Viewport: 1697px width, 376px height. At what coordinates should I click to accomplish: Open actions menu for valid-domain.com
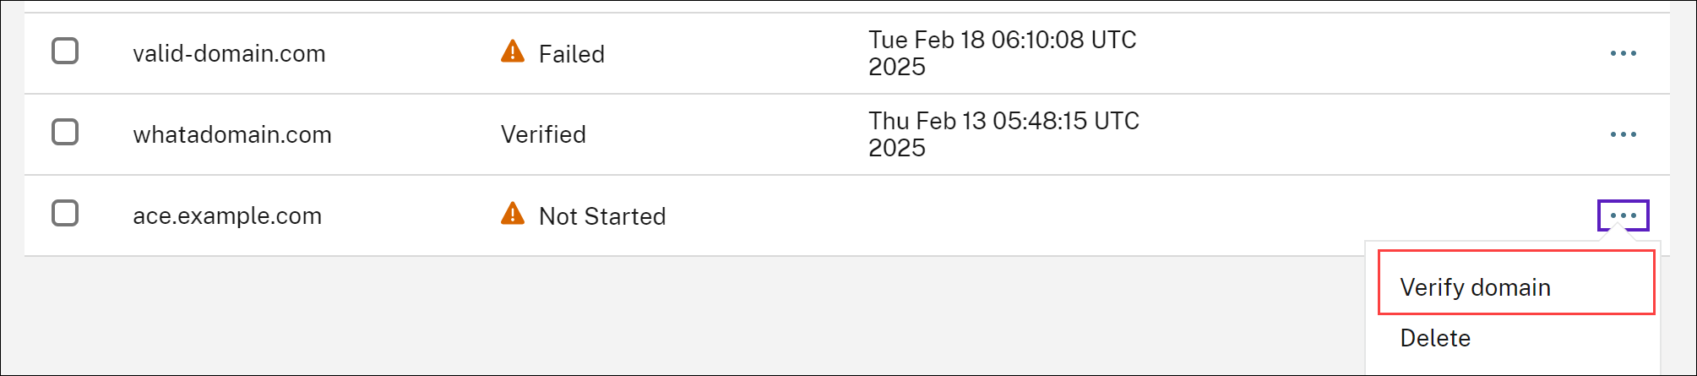click(x=1623, y=53)
